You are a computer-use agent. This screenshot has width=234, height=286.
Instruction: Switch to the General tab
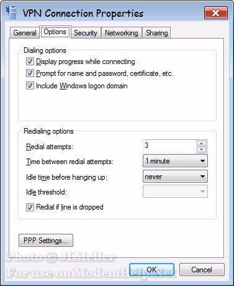coord(24,33)
